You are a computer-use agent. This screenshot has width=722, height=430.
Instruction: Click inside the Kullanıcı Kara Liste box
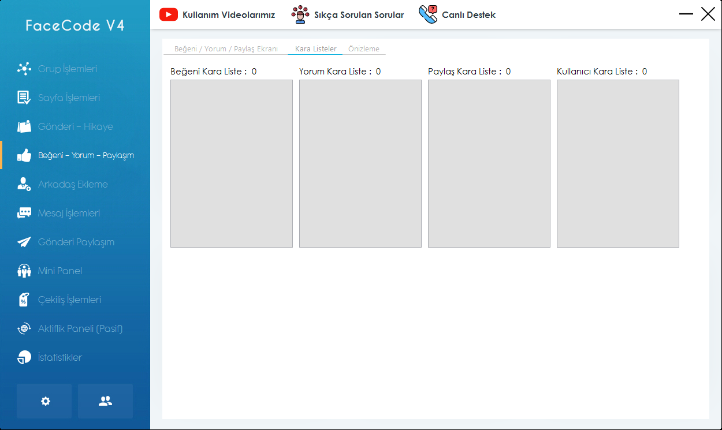[x=617, y=163]
